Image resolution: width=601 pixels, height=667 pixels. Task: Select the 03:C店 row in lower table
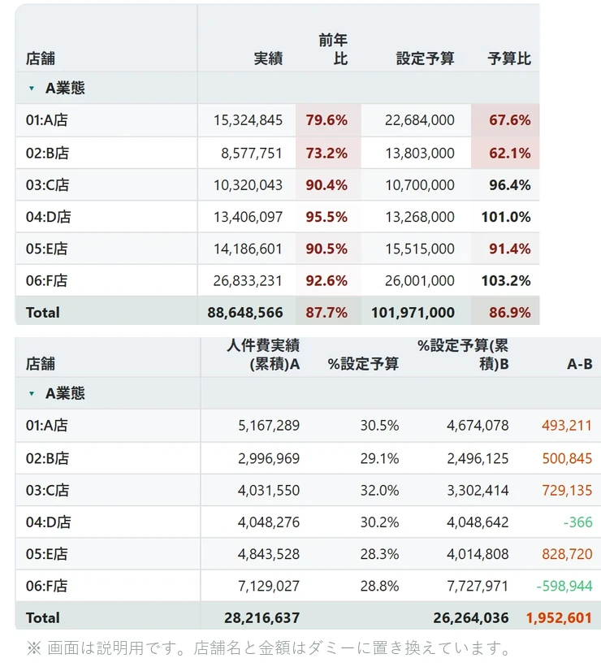coord(308,491)
